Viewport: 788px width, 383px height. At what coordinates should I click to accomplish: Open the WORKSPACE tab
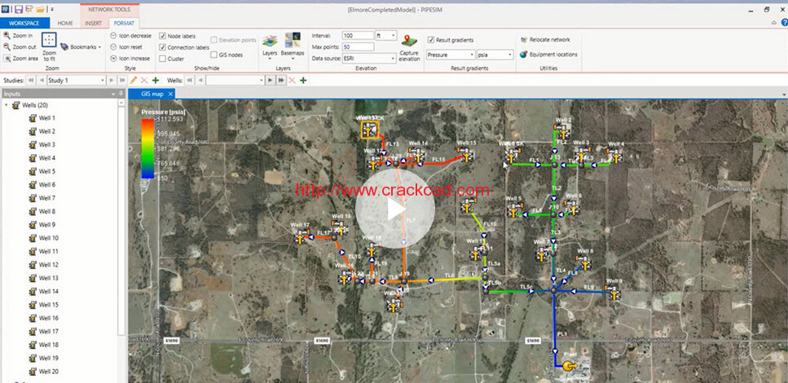point(24,23)
